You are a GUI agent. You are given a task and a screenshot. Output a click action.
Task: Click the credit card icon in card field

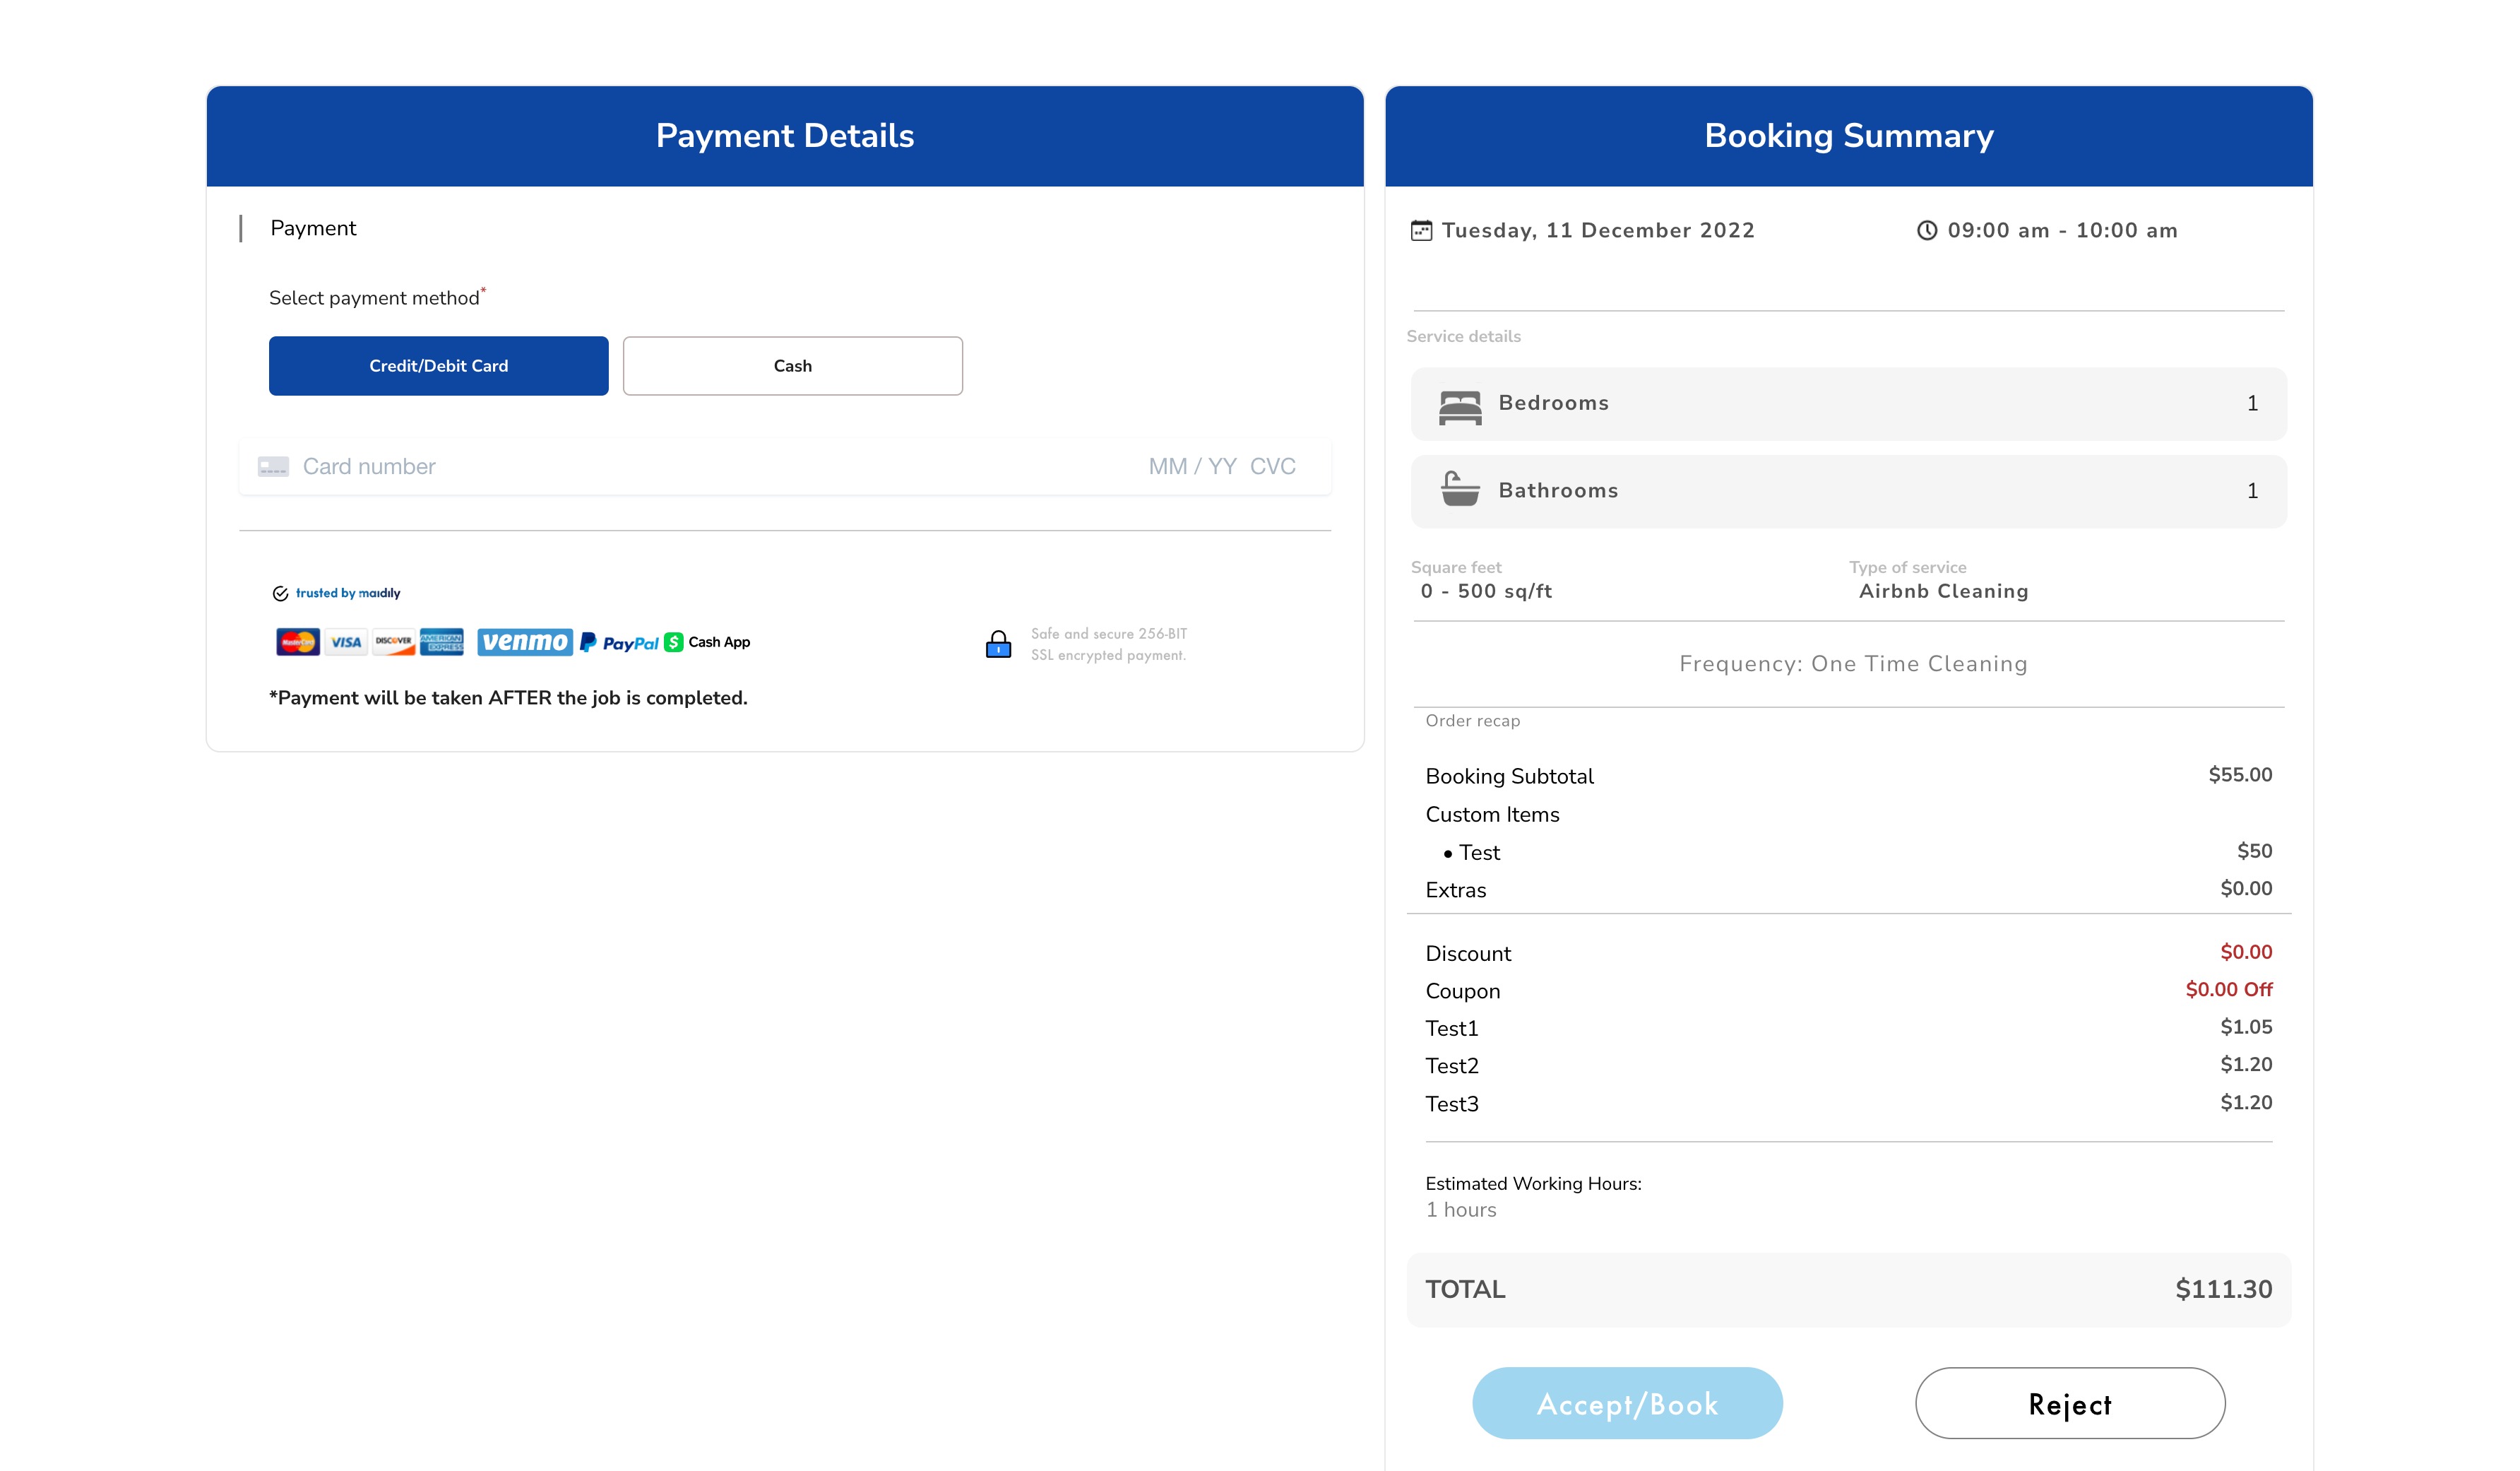(273, 466)
